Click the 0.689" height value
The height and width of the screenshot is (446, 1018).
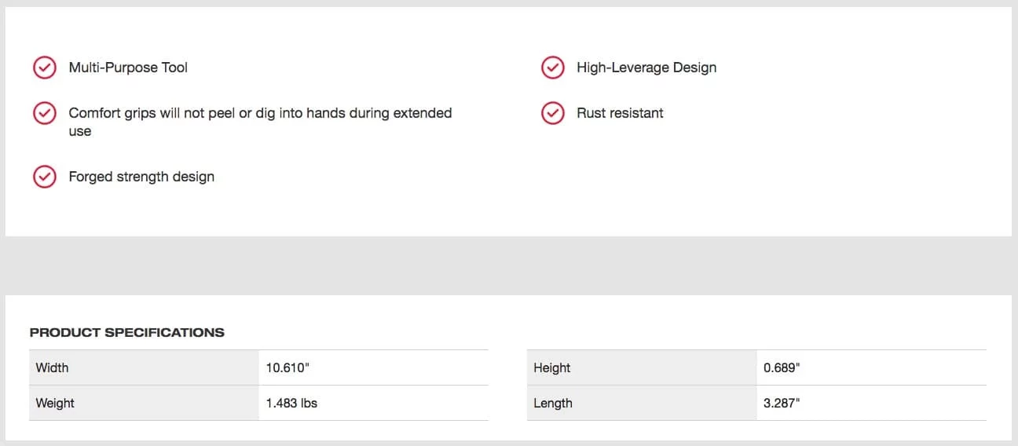(x=782, y=367)
